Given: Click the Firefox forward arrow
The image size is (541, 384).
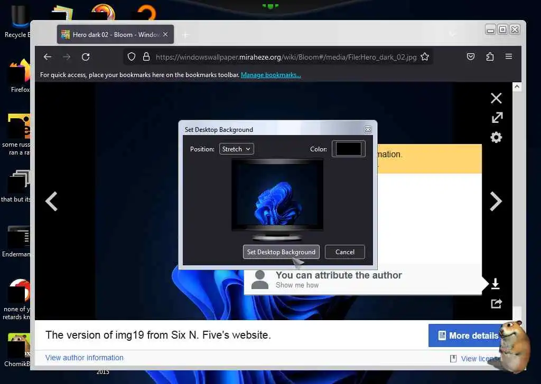Looking at the screenshot, I should (x=67, y=57).
